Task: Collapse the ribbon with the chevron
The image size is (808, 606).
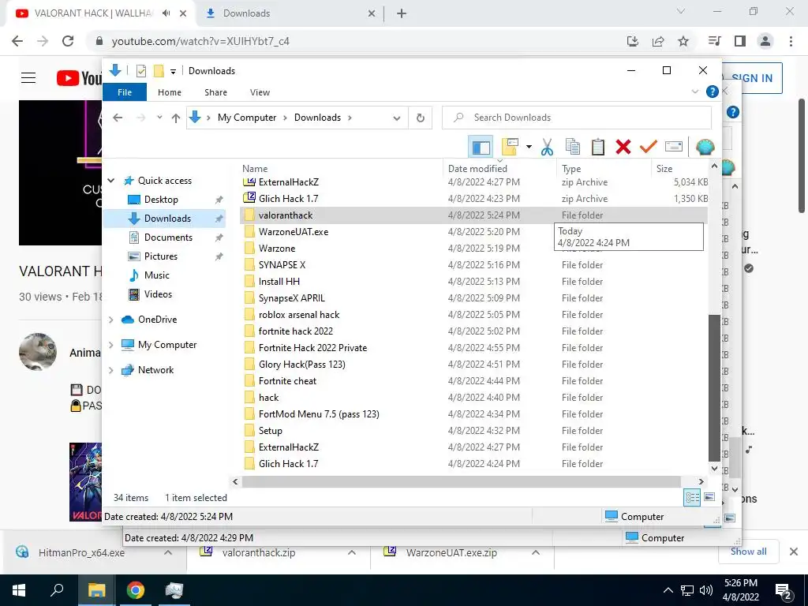Action: tap(694, 92)
